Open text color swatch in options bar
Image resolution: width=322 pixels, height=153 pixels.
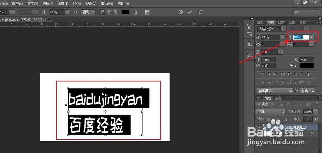tap(126, 12)
